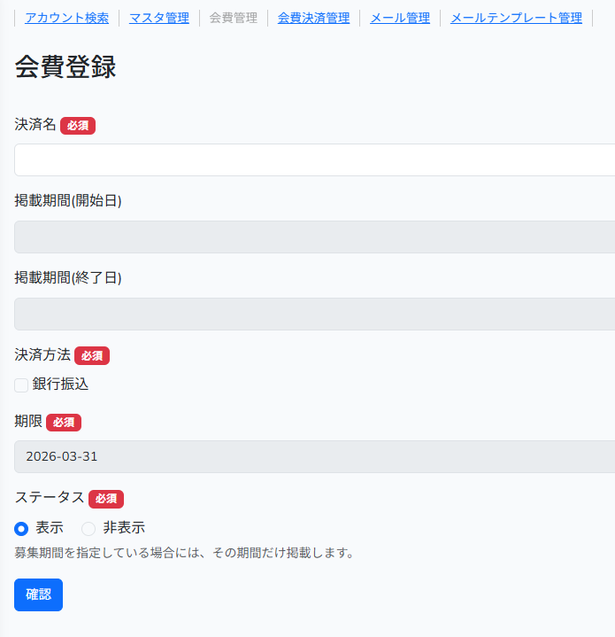Screen dimensions: 615x637
Task: Select the current 会費管理 nav item
Action: pos(234,18)
